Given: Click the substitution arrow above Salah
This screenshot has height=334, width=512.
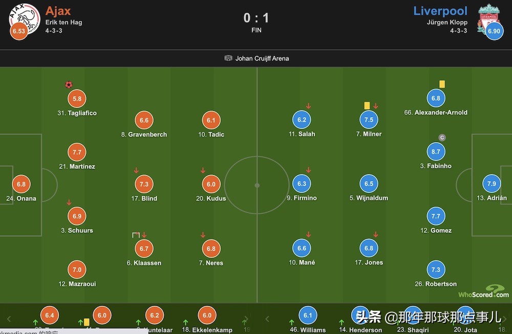Looking at the screenshot, I should pyautogui.click(x=308, y=106).
